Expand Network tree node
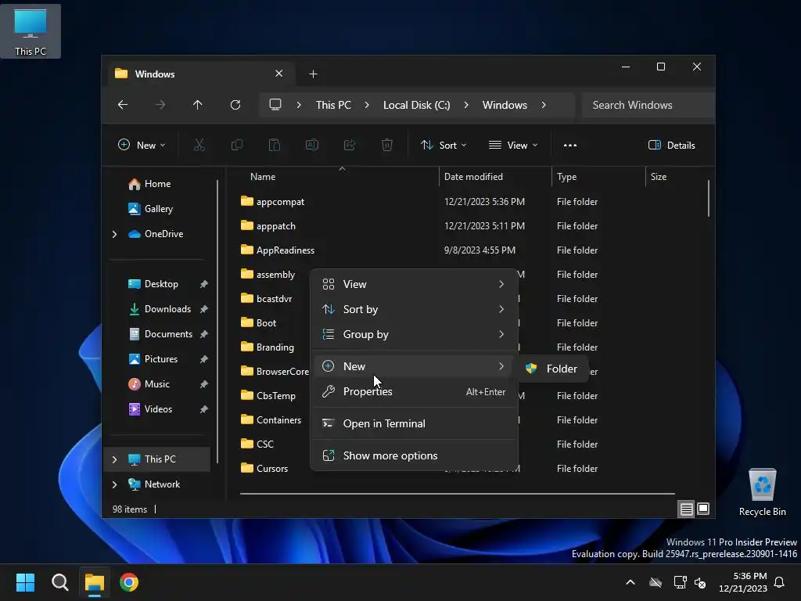801x601 pixels. (x=114, y=484)
